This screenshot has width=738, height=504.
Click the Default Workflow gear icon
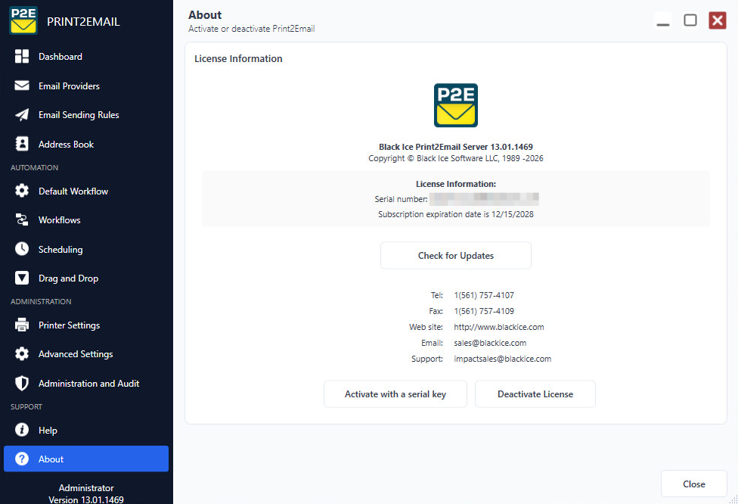pyautogui.click(x=22, y=191)
